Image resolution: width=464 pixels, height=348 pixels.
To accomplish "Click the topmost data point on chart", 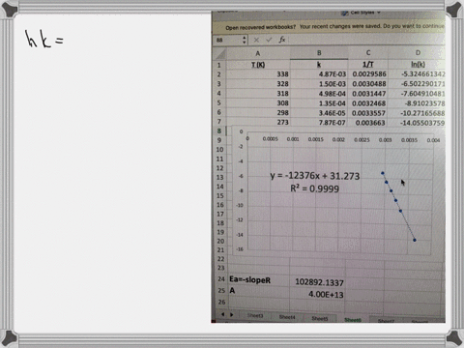I will [x=383, y=173].
